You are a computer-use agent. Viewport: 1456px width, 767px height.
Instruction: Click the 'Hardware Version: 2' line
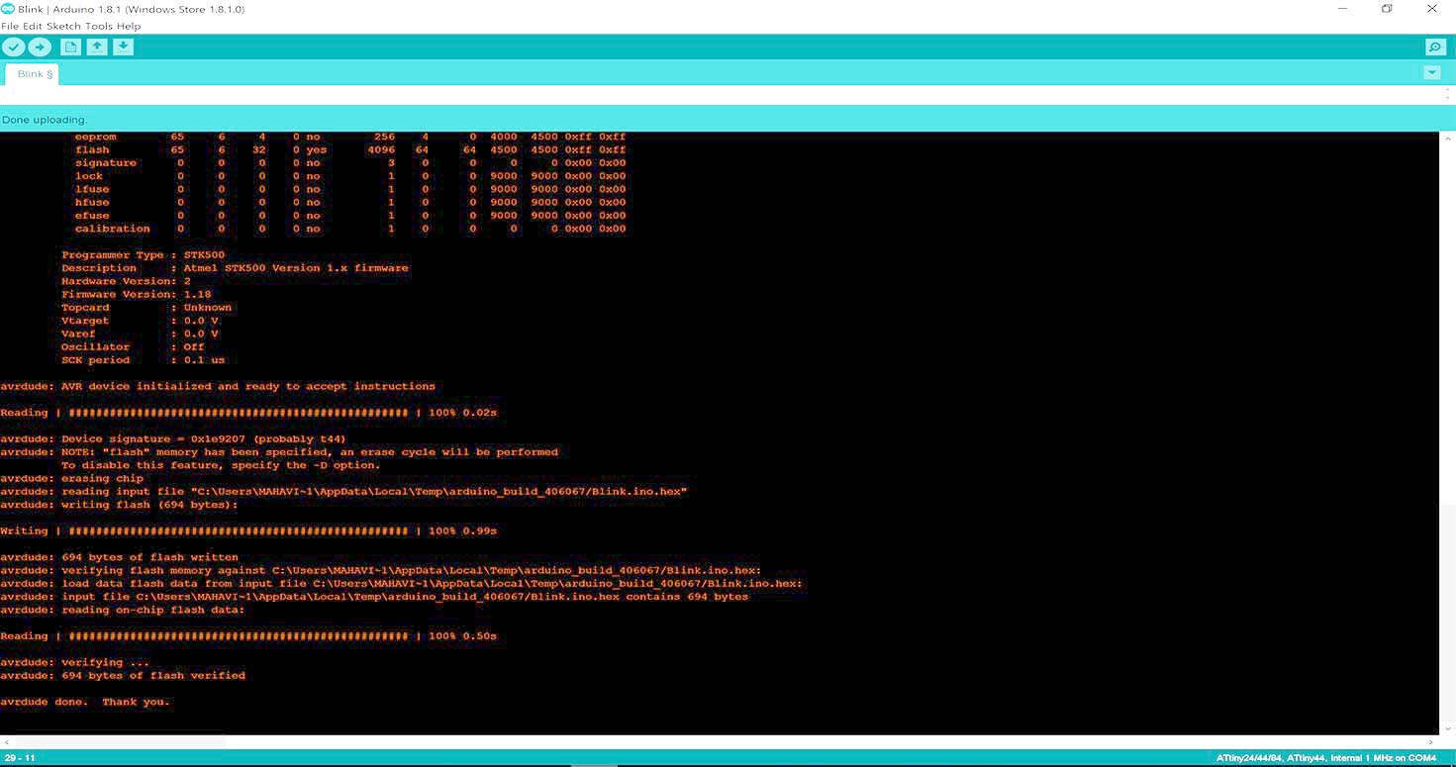(127, 281)
